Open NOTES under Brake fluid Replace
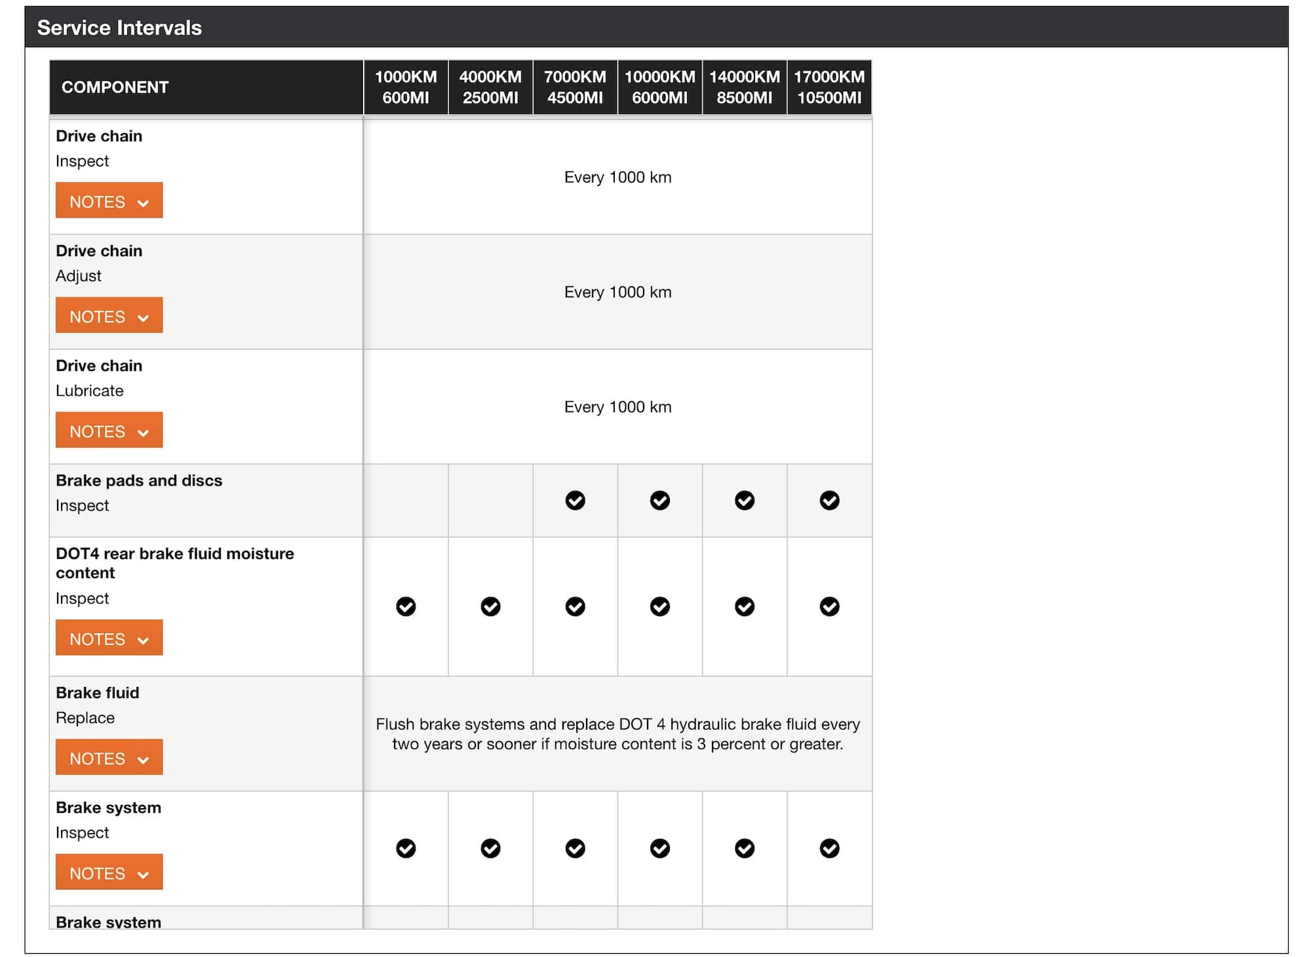 point(109,757)
